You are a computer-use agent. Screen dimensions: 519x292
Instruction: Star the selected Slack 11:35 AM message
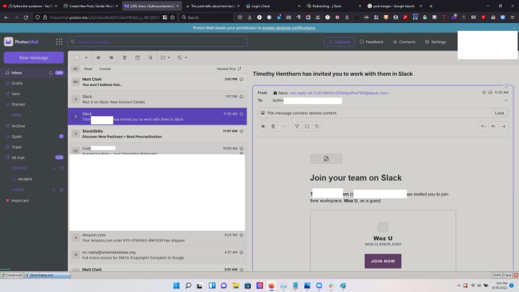tap(241, 114)
